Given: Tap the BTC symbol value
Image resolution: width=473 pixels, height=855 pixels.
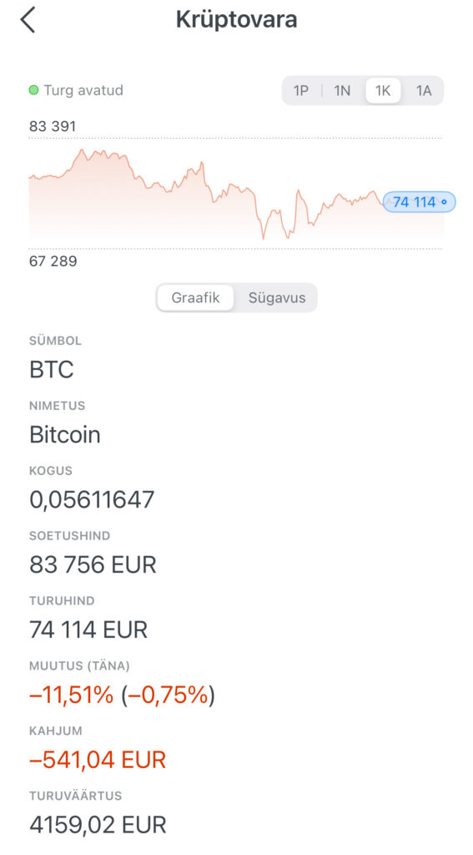Looking at the screenshot, I should [x=51, y=370].
